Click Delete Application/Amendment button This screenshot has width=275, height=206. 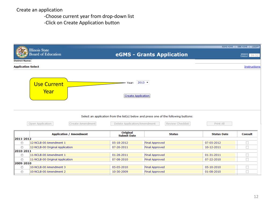(x=135, y=124)
